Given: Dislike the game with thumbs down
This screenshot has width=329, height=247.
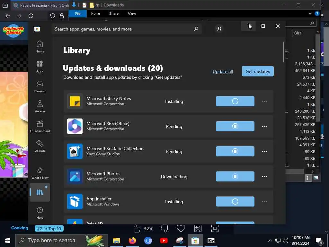Looking at the screenshot, I should 164,229.
